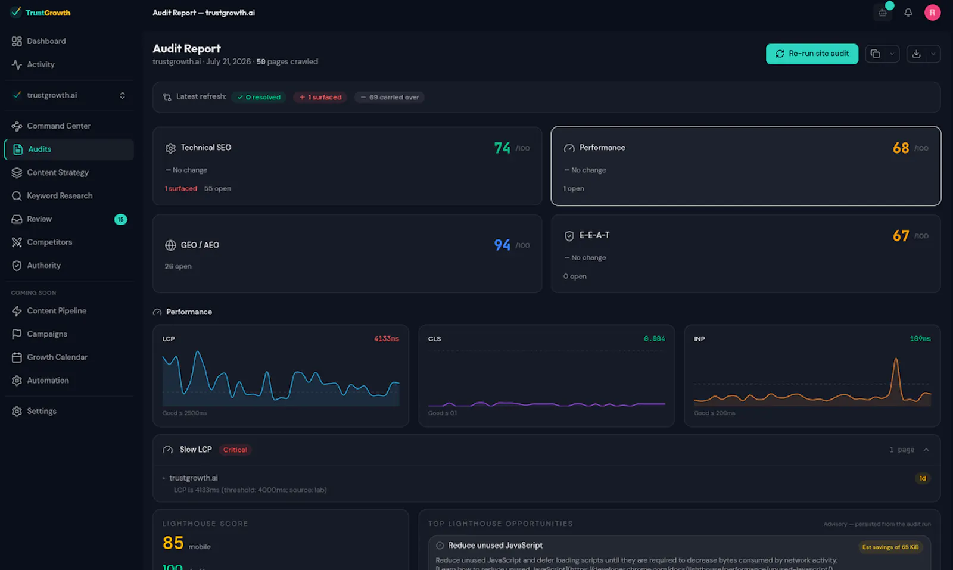Click the Lighthouse mobile score 85
953x570 pixels.
[x=173, y=543]
